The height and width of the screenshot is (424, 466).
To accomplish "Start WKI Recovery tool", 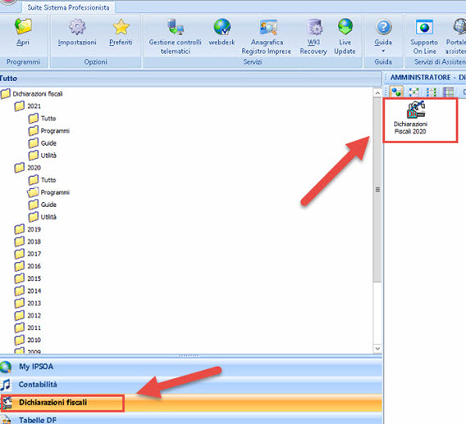I will pos(313,36).
